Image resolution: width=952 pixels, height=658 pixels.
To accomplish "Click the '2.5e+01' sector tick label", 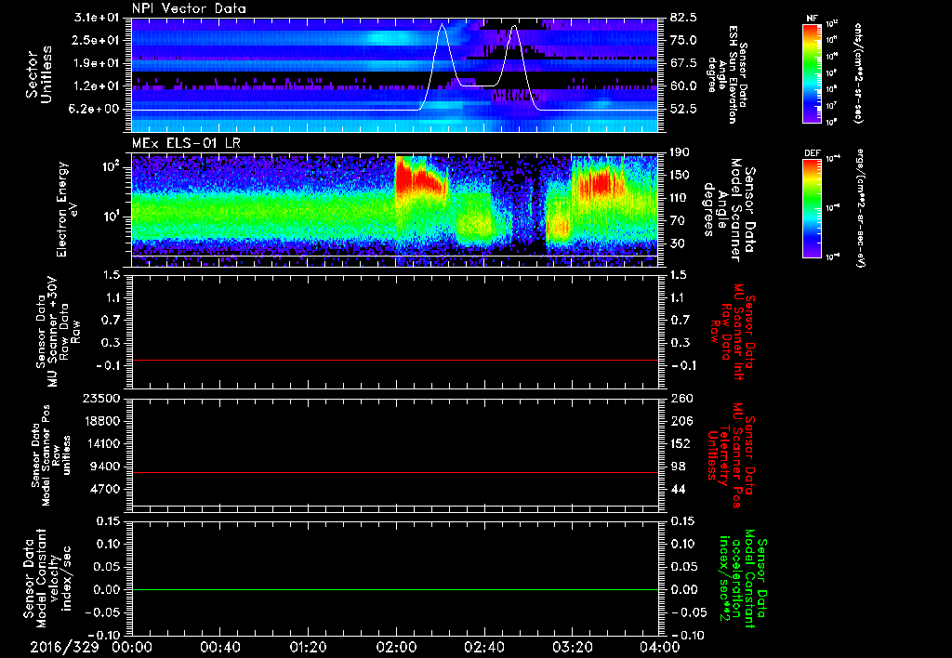I will click(x=97, y=40).
